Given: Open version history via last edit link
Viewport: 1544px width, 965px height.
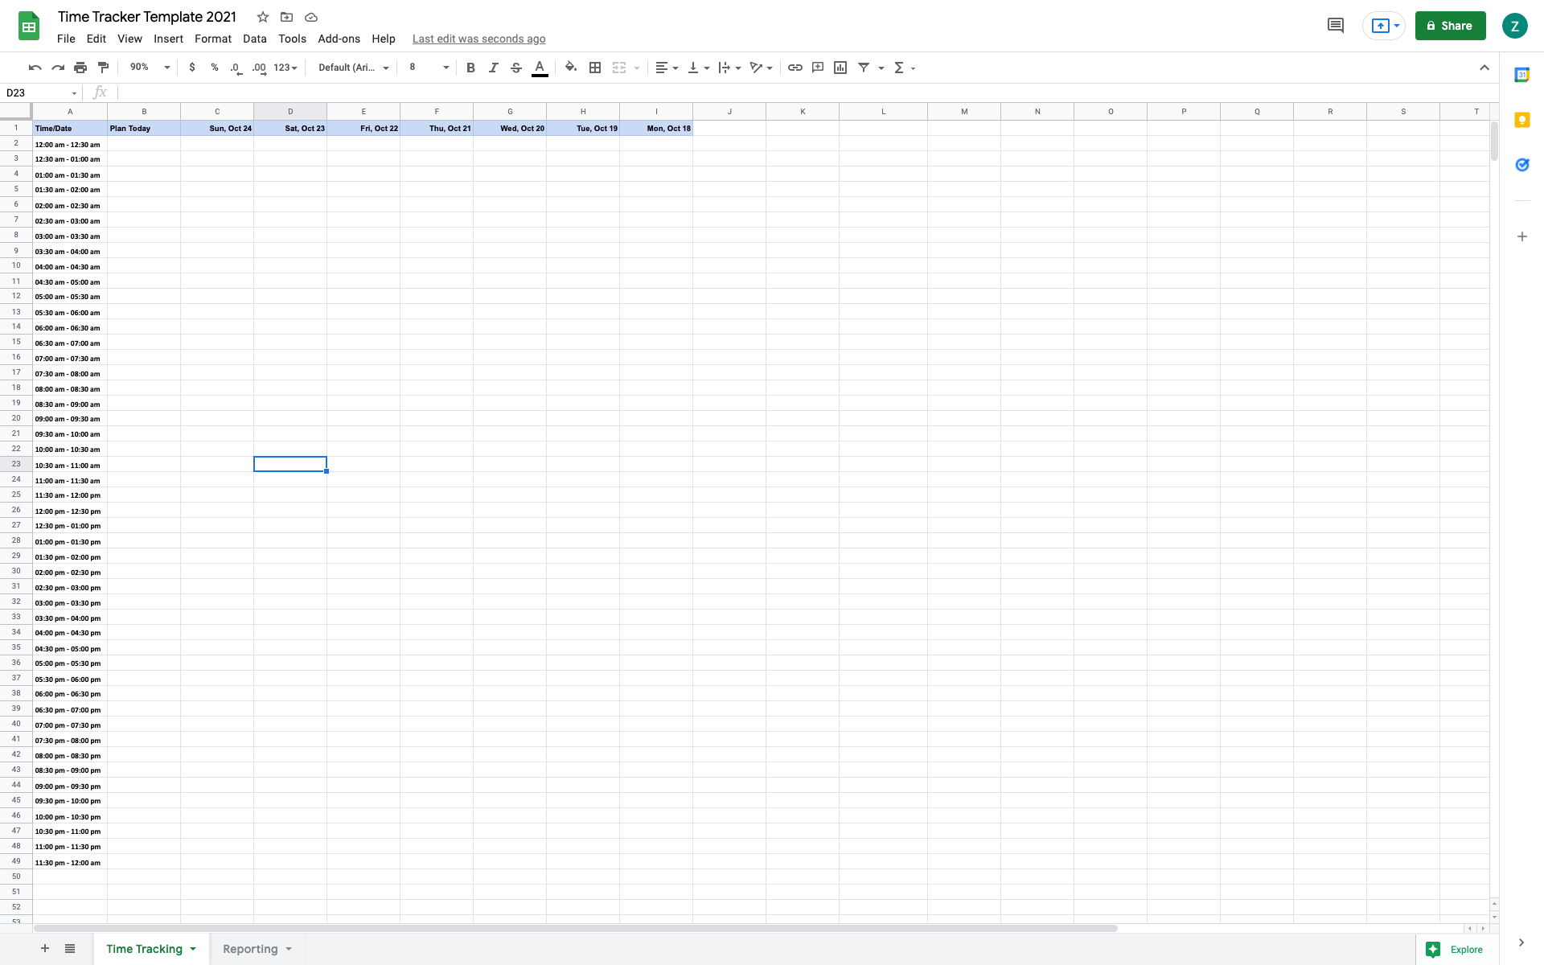Looking at the screenshot, I should [478, 39].
